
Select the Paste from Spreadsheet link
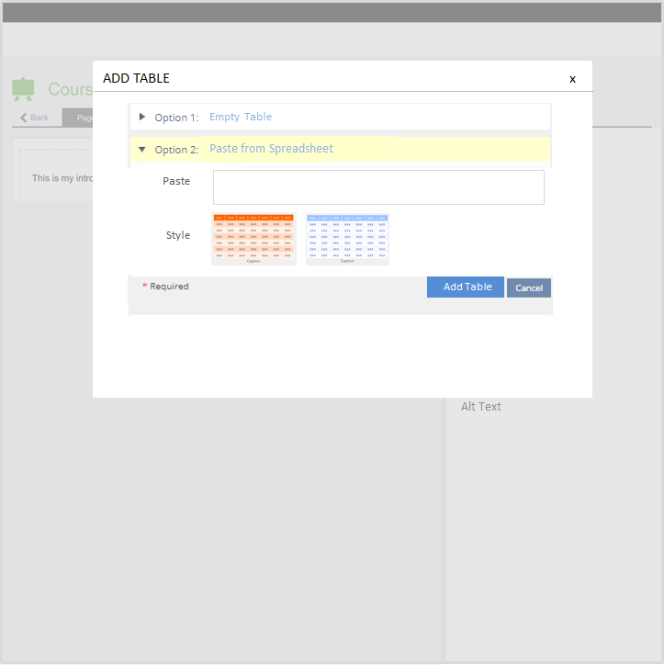tap(271, 149)
